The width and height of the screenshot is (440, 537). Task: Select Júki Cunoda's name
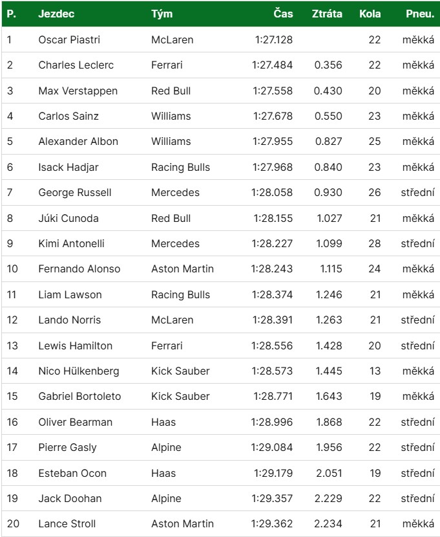(x=68, y=218)
